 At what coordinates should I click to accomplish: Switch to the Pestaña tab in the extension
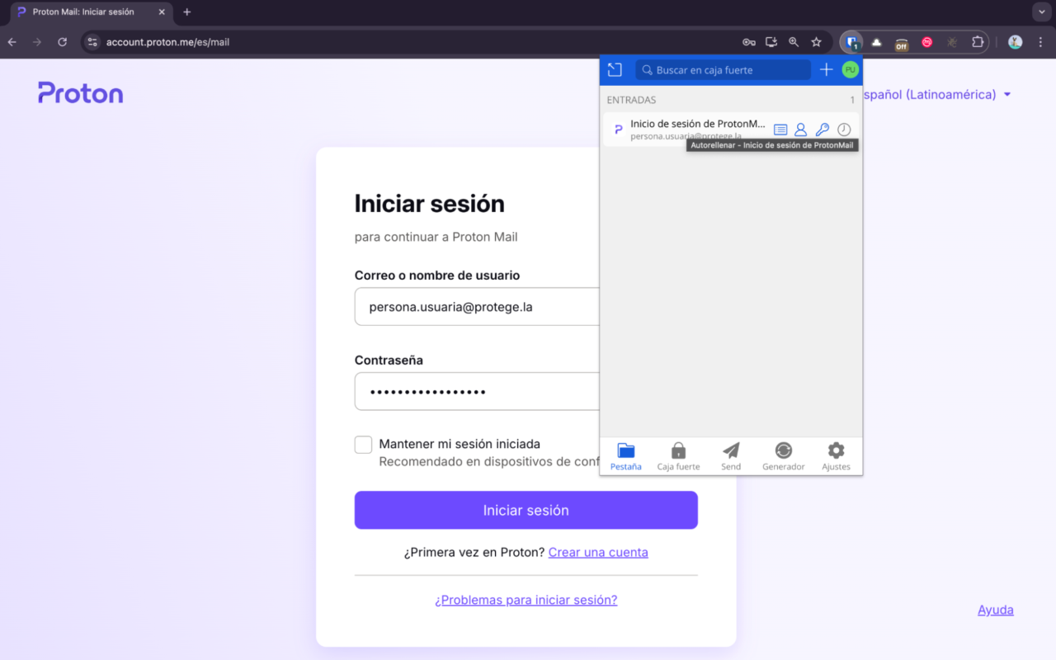(x=625, y=455)
